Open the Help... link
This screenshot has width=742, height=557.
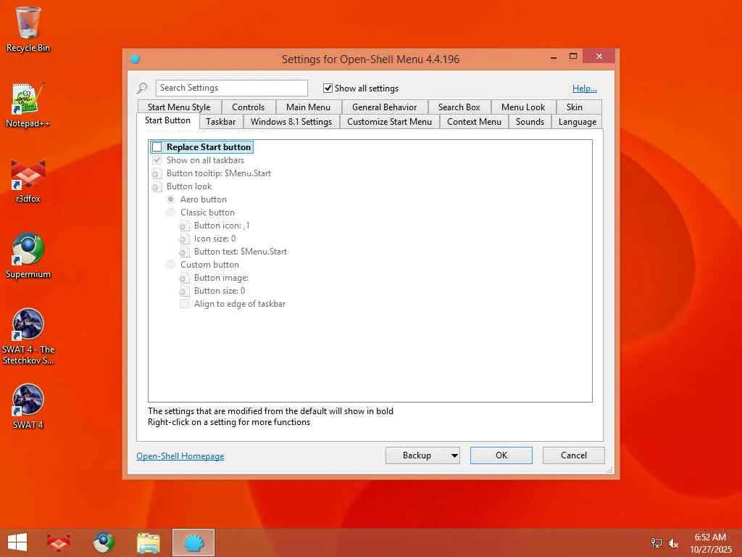tap(585, 88)
